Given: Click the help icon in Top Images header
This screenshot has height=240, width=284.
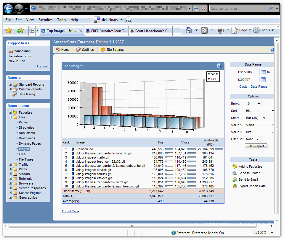Looking at the screenshot, I should coord(219,66).
